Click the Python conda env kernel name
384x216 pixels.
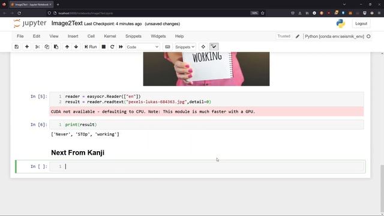(334, 37)
